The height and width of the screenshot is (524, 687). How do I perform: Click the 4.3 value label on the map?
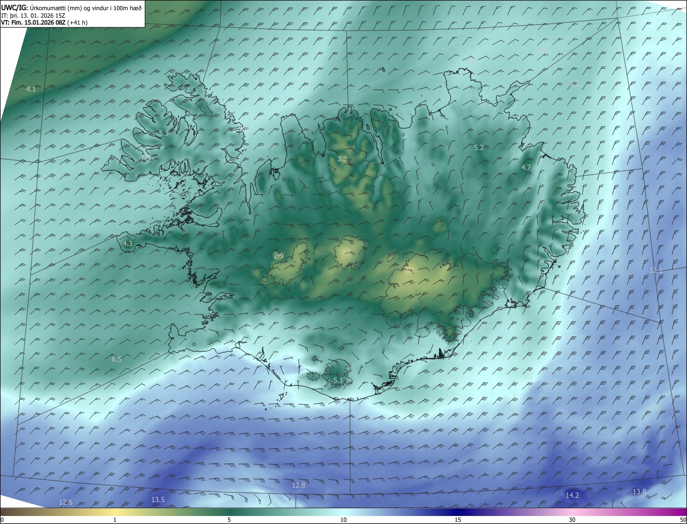point(128,243)
